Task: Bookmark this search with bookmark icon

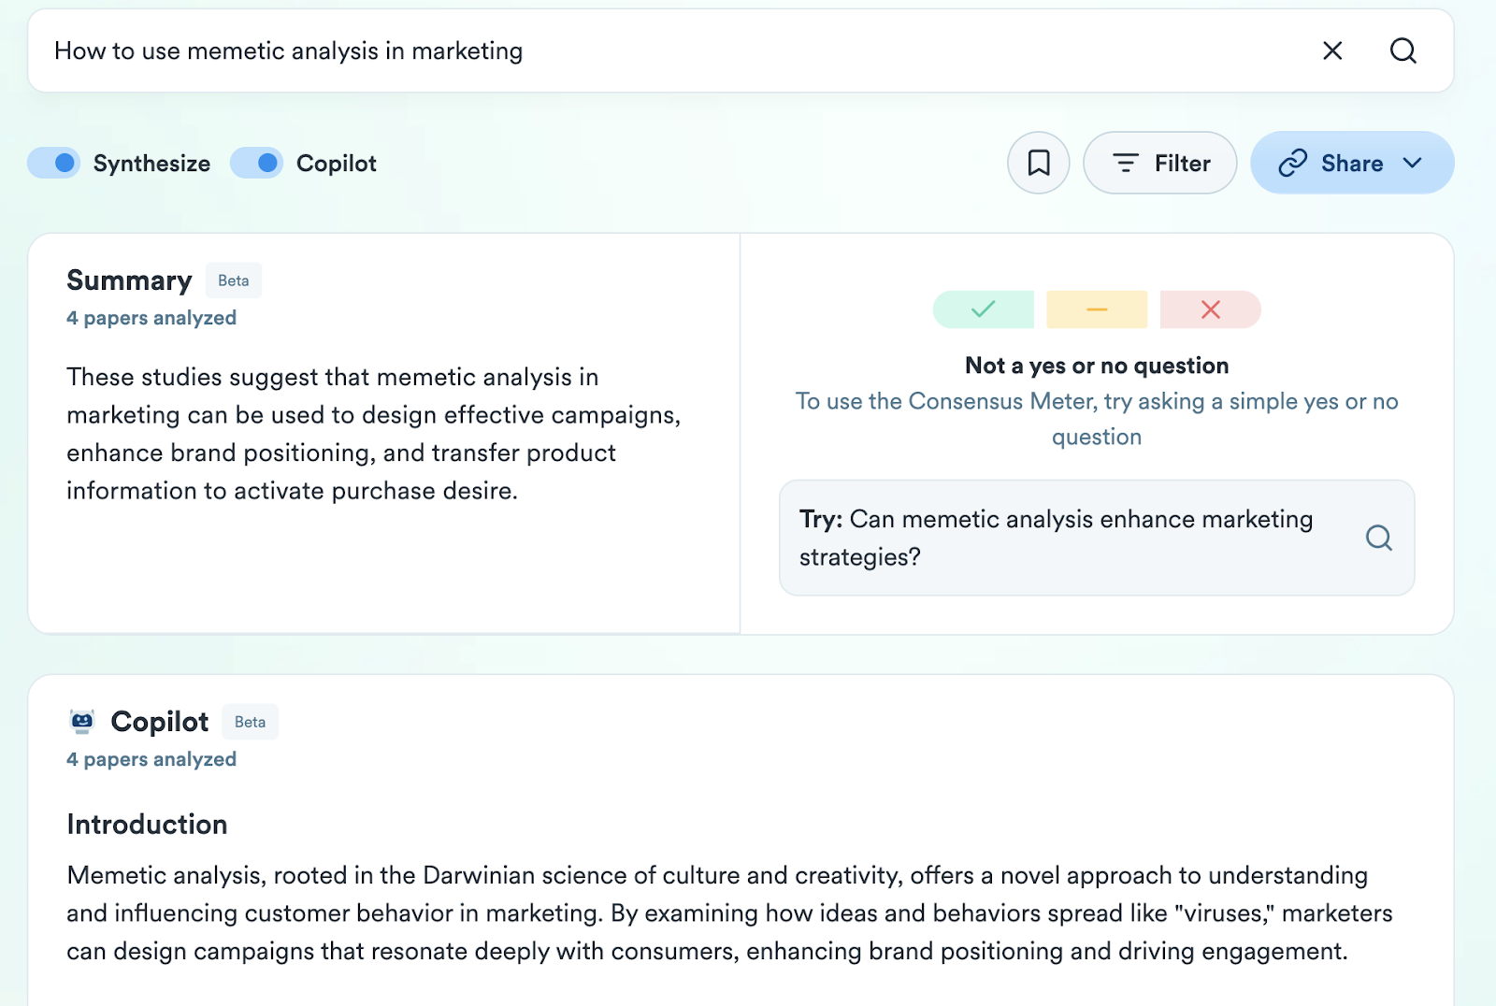Action: coord(1038,163)
